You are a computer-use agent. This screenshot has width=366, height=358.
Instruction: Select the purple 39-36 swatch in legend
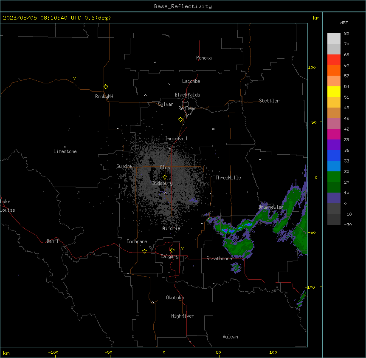334,145
